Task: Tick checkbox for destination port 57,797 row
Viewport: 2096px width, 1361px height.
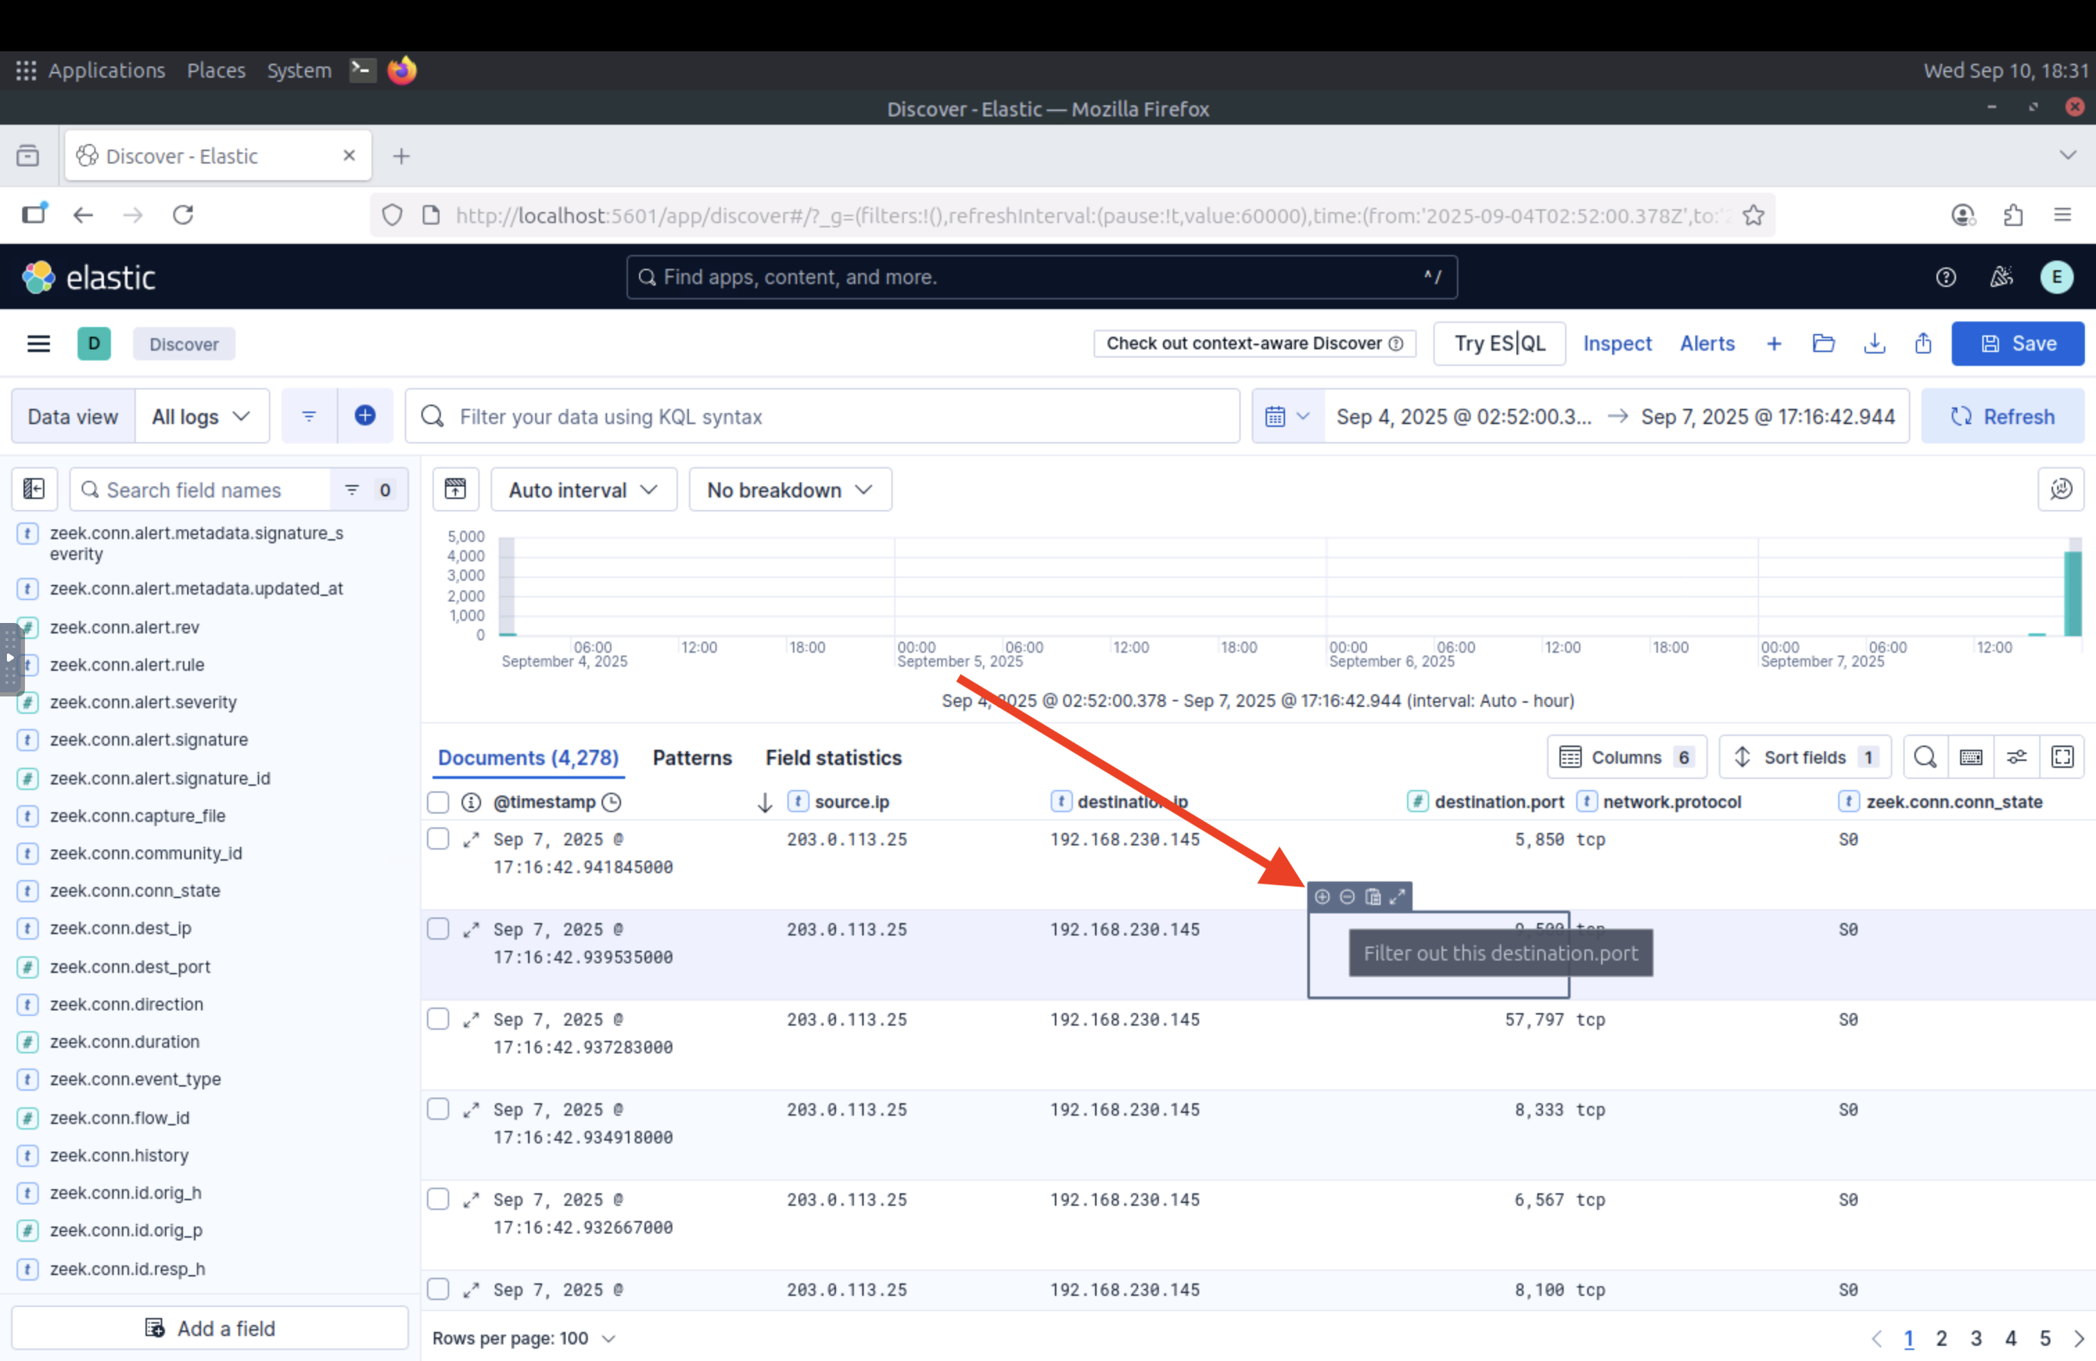Action: pyautogui.click(x=437, y=1019)
